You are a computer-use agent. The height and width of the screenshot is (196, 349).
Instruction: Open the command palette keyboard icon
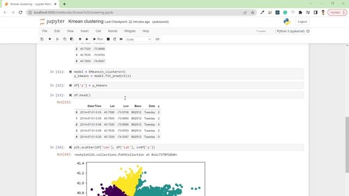pyautogui.click(x=158, y=39)
